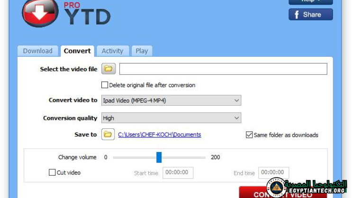Open the Help menu button

point(311,2)
